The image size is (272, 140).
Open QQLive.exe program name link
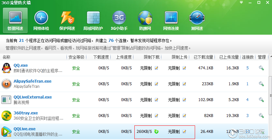point(24,129)
